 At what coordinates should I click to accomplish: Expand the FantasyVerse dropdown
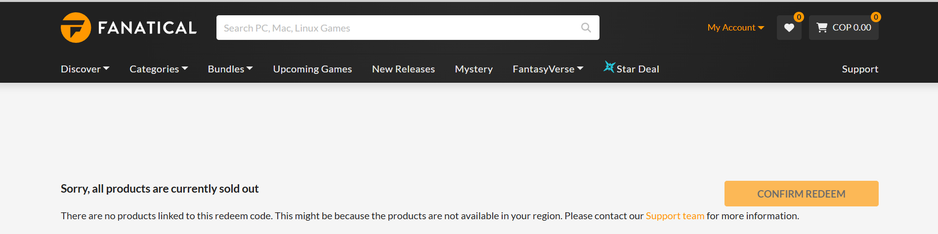(x=548, y=69)
